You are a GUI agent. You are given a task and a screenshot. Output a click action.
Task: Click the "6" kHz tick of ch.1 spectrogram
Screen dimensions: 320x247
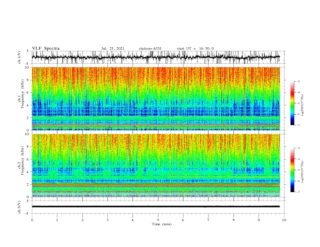point(28,92)
